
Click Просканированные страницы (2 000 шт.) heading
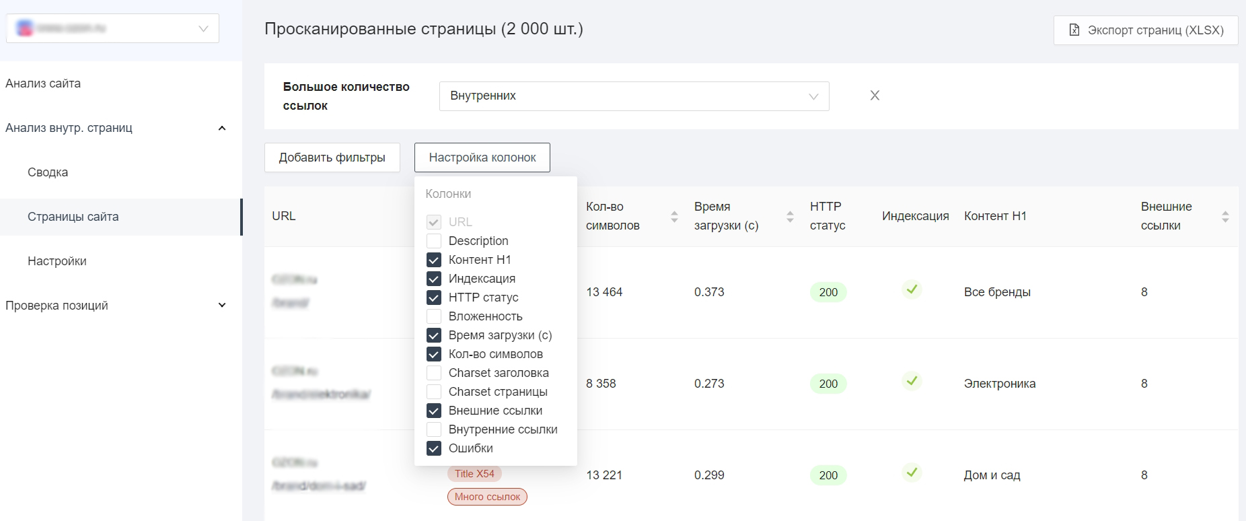point(424,29)
